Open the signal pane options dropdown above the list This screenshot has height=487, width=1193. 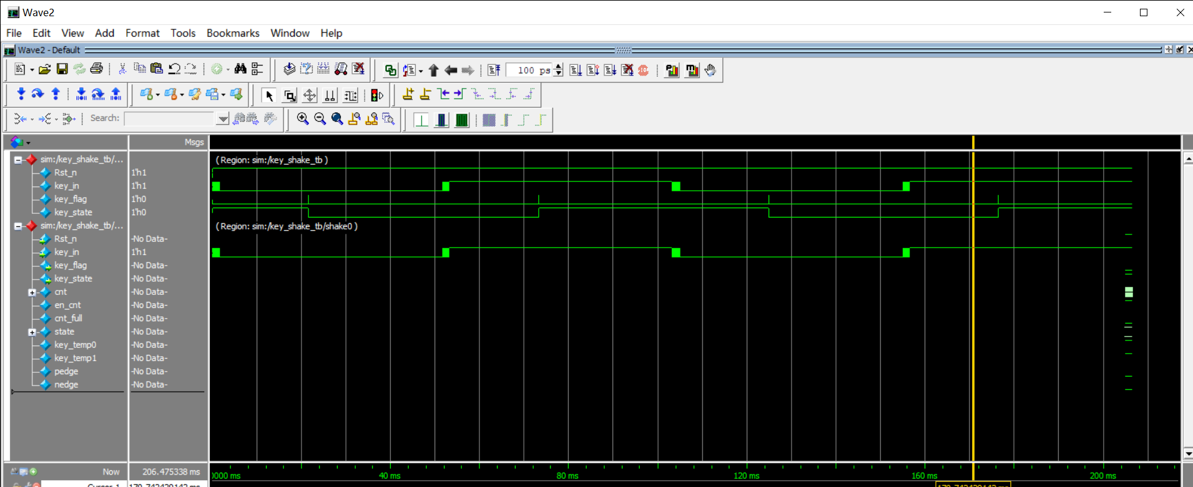coord(28,143)
